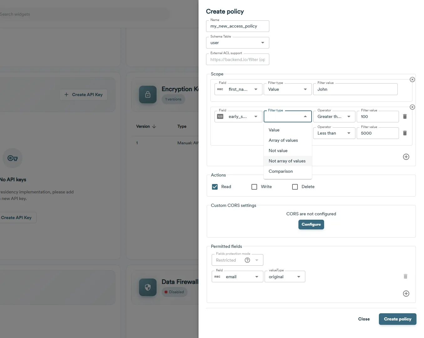The height and width of the screenshot is (338, 424).
Task: Delete the Greater than 100 comparison row
Action: [405, 116]
